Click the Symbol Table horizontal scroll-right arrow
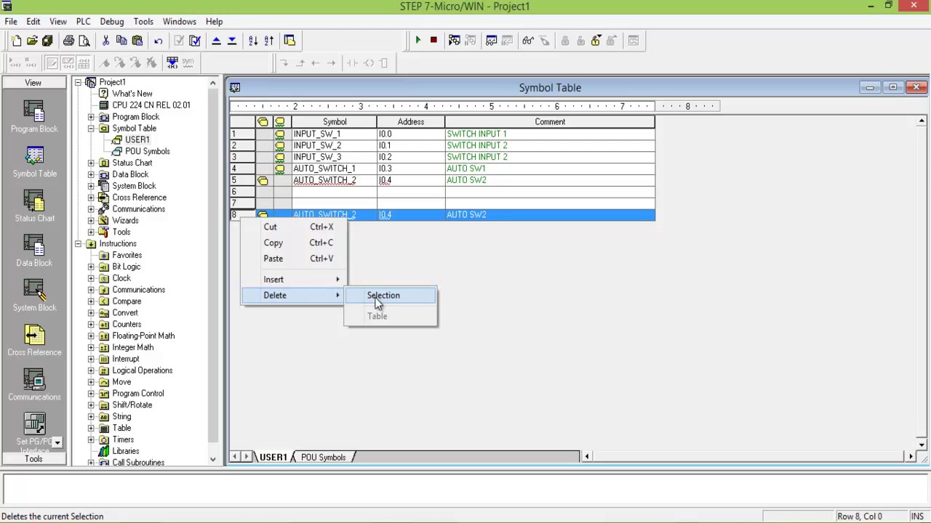931x523 pixels. click(911, 457)
